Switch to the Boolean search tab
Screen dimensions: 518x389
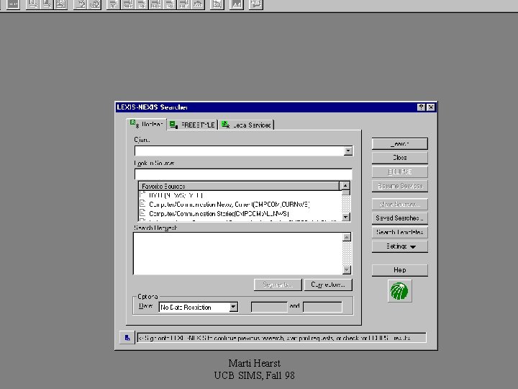[147, 125]
